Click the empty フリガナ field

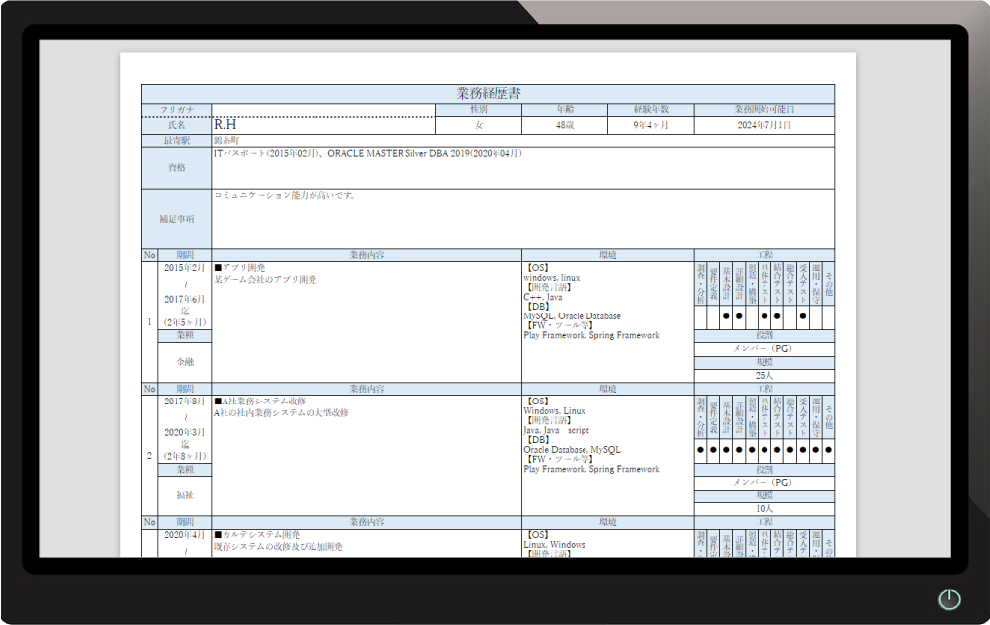click(322, 110)
